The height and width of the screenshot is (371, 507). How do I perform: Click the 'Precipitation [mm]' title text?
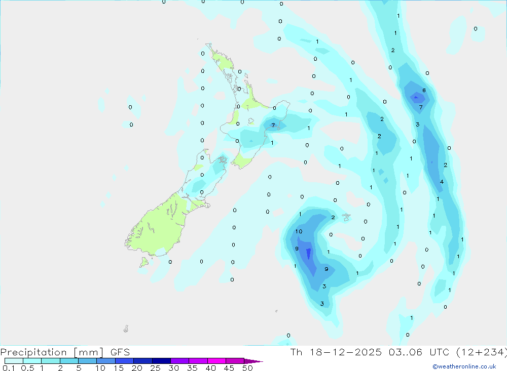click(52, 352)
